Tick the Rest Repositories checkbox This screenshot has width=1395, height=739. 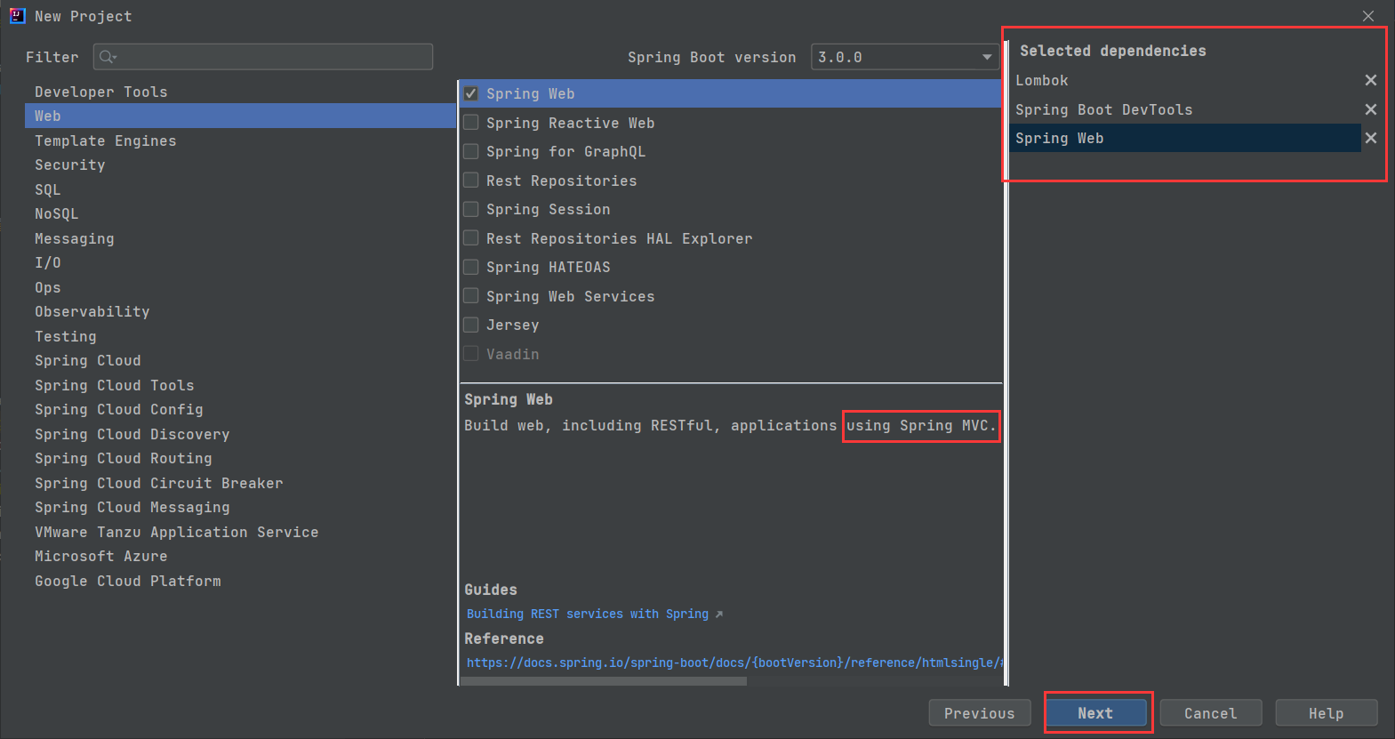pos(471,181)
